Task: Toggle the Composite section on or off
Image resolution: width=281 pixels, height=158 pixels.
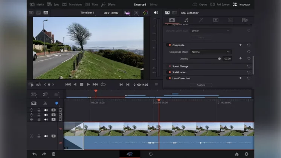Action: pos(170,45)
